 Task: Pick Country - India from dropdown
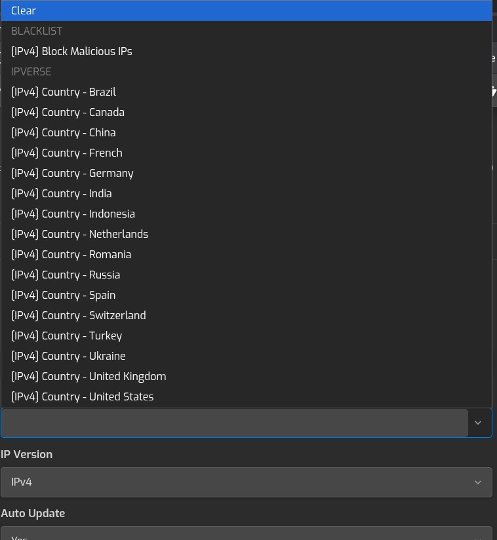click(62, 193)
